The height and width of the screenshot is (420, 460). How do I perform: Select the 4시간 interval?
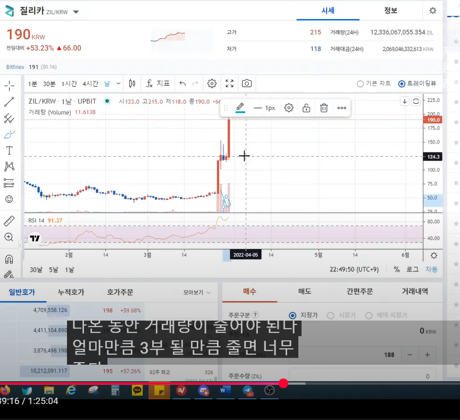[x=90, y=84]
